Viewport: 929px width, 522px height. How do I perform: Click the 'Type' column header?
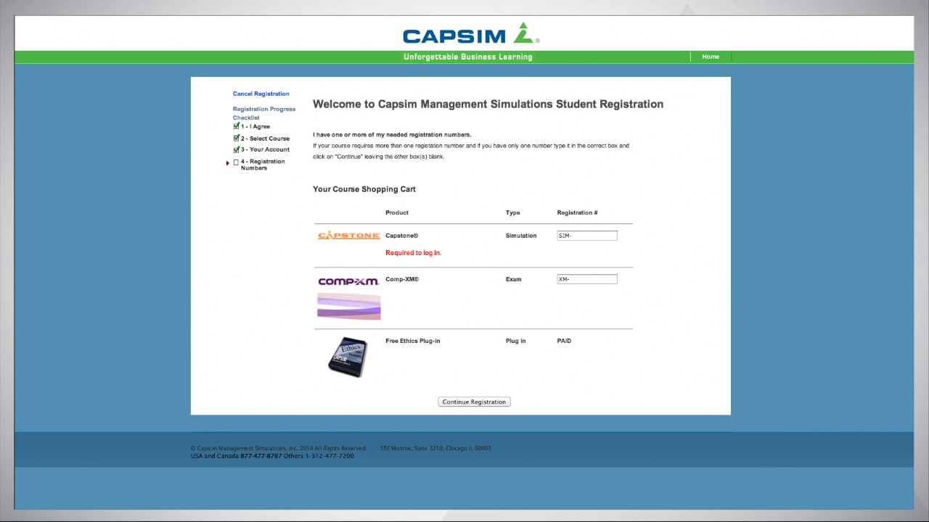[x=513, y=212]
